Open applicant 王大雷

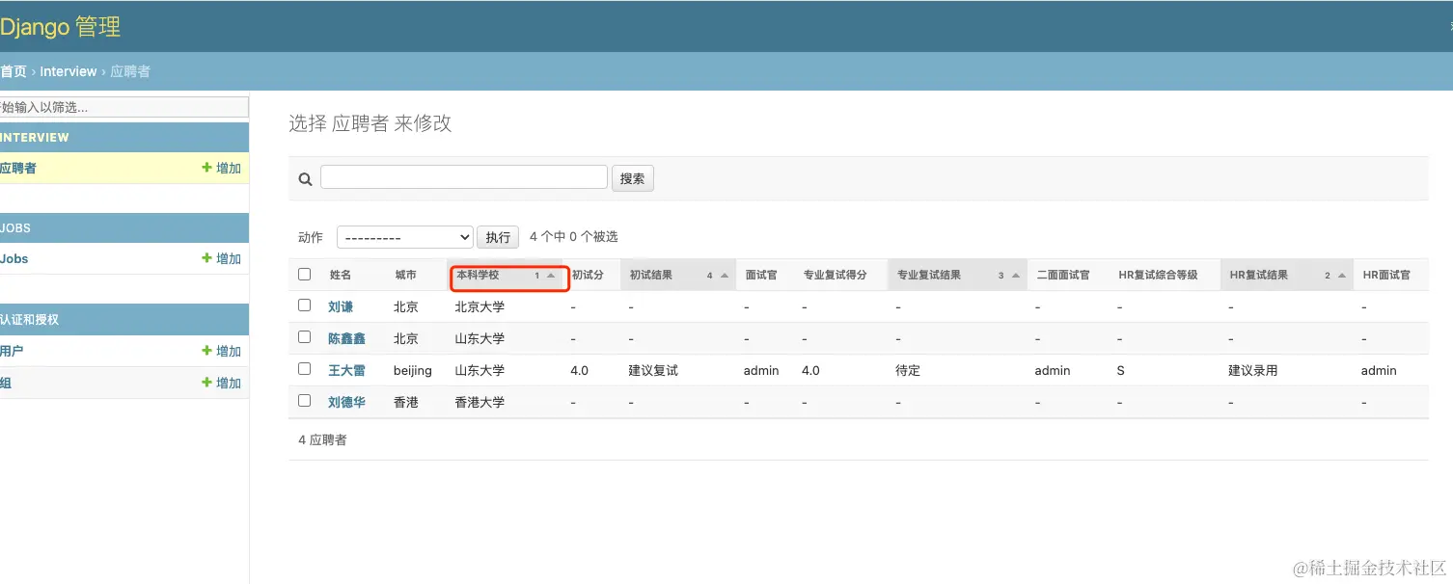tap(346, 370)
